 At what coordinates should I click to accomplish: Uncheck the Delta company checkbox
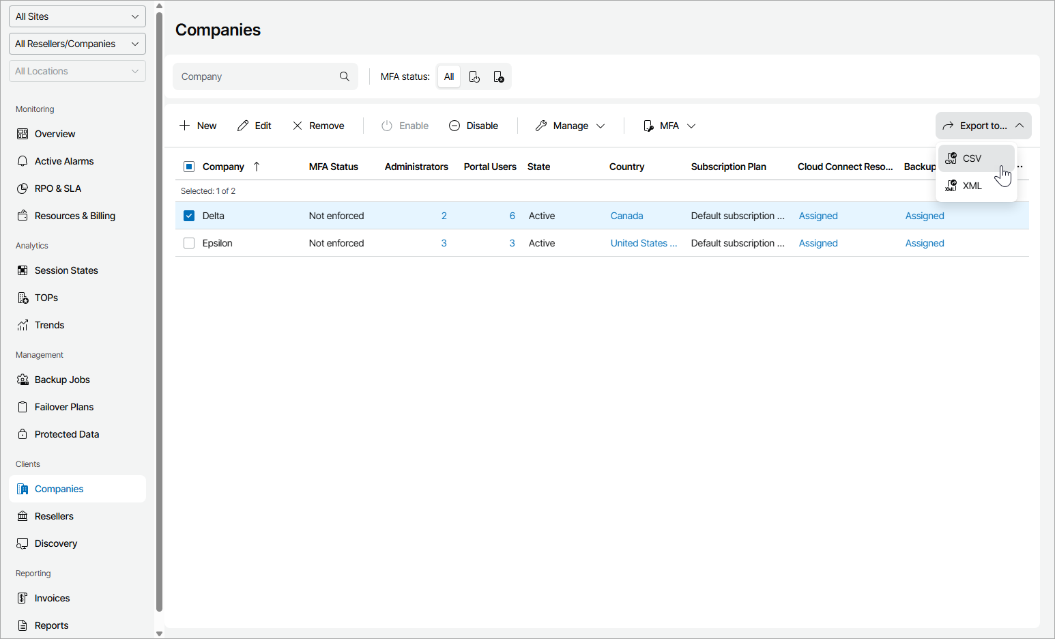coord(189,216)
